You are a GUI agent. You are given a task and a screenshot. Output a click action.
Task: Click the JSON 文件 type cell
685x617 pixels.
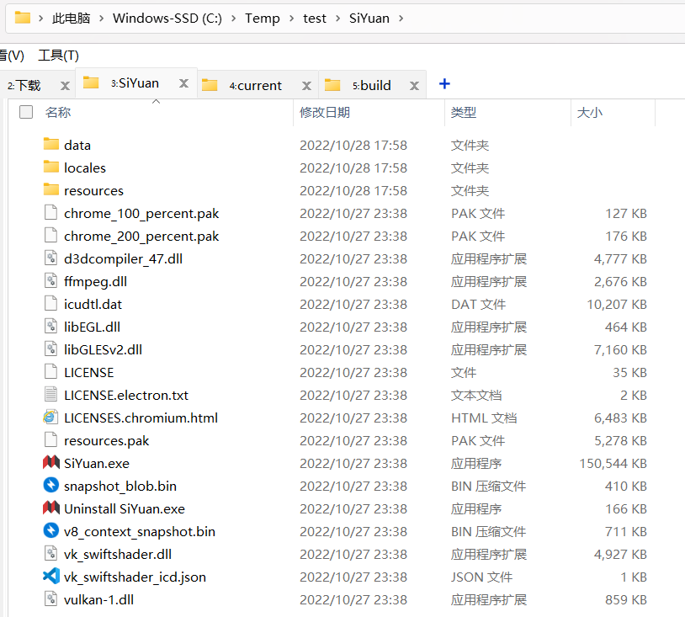click(x=481, y=577)
